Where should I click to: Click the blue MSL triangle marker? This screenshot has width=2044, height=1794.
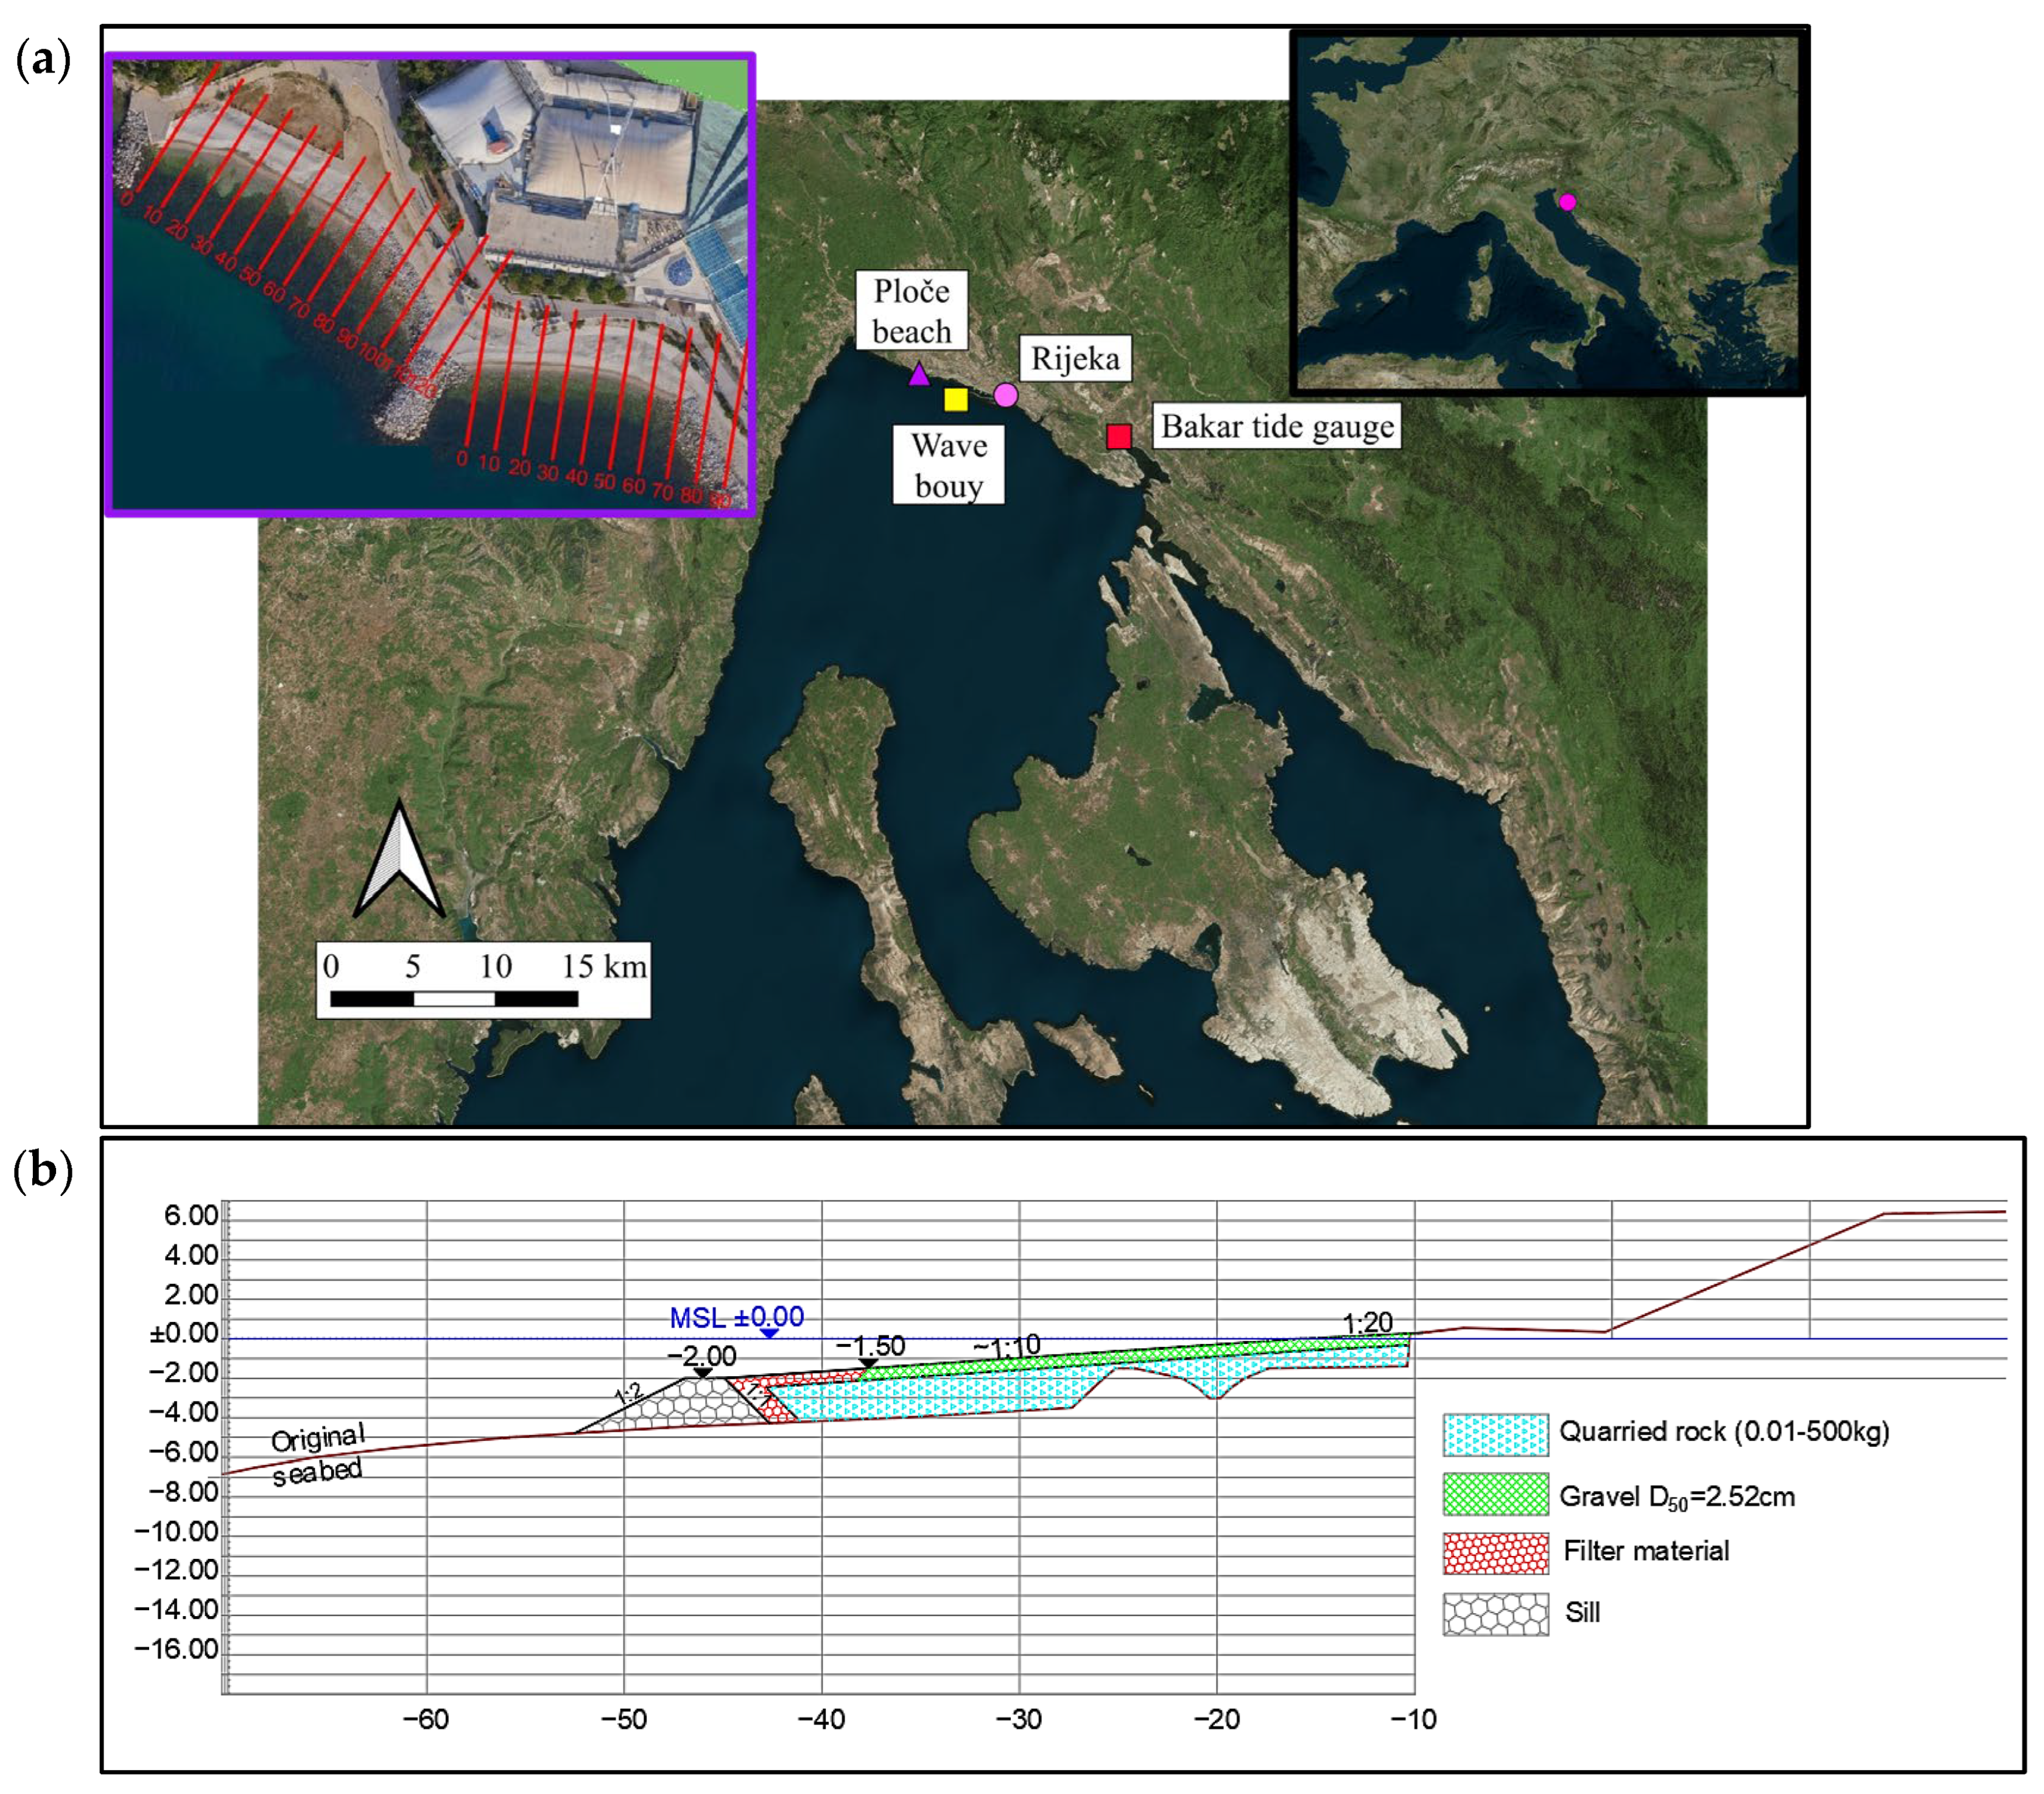coord(769,1333)
